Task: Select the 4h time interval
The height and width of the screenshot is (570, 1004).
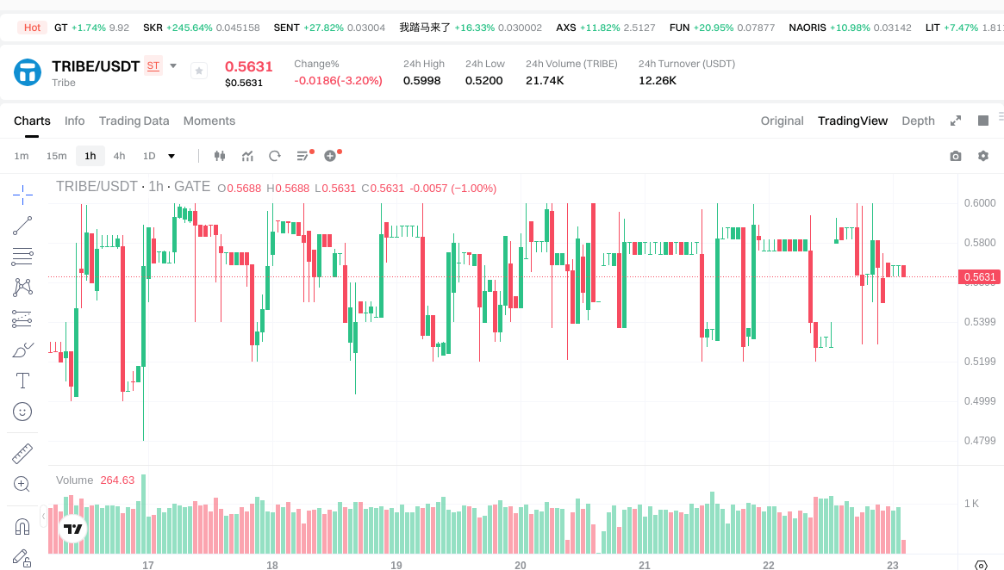Action: pos(119,156)
